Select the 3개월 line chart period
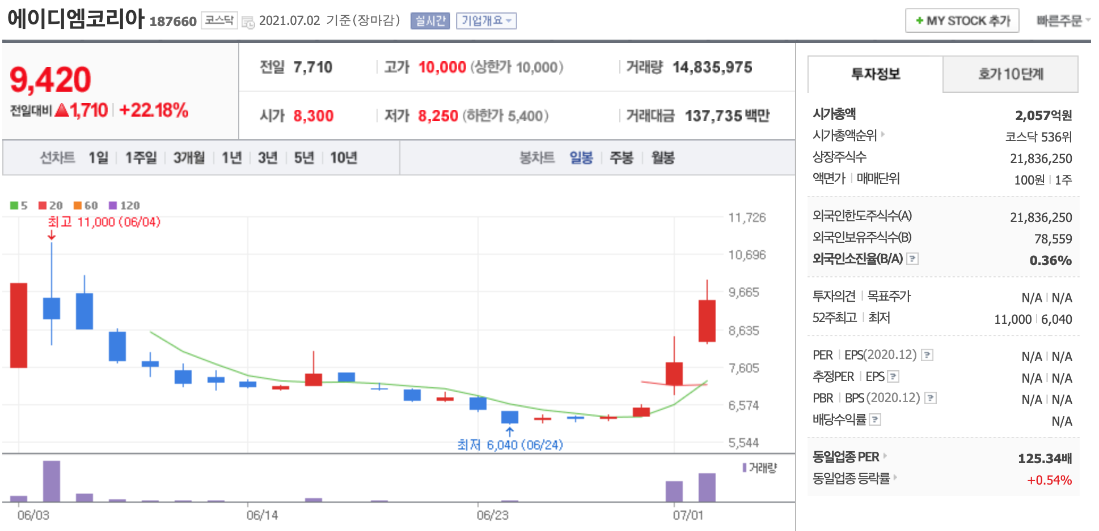This screenshot has width=1099, height=531. coord(189,157)
